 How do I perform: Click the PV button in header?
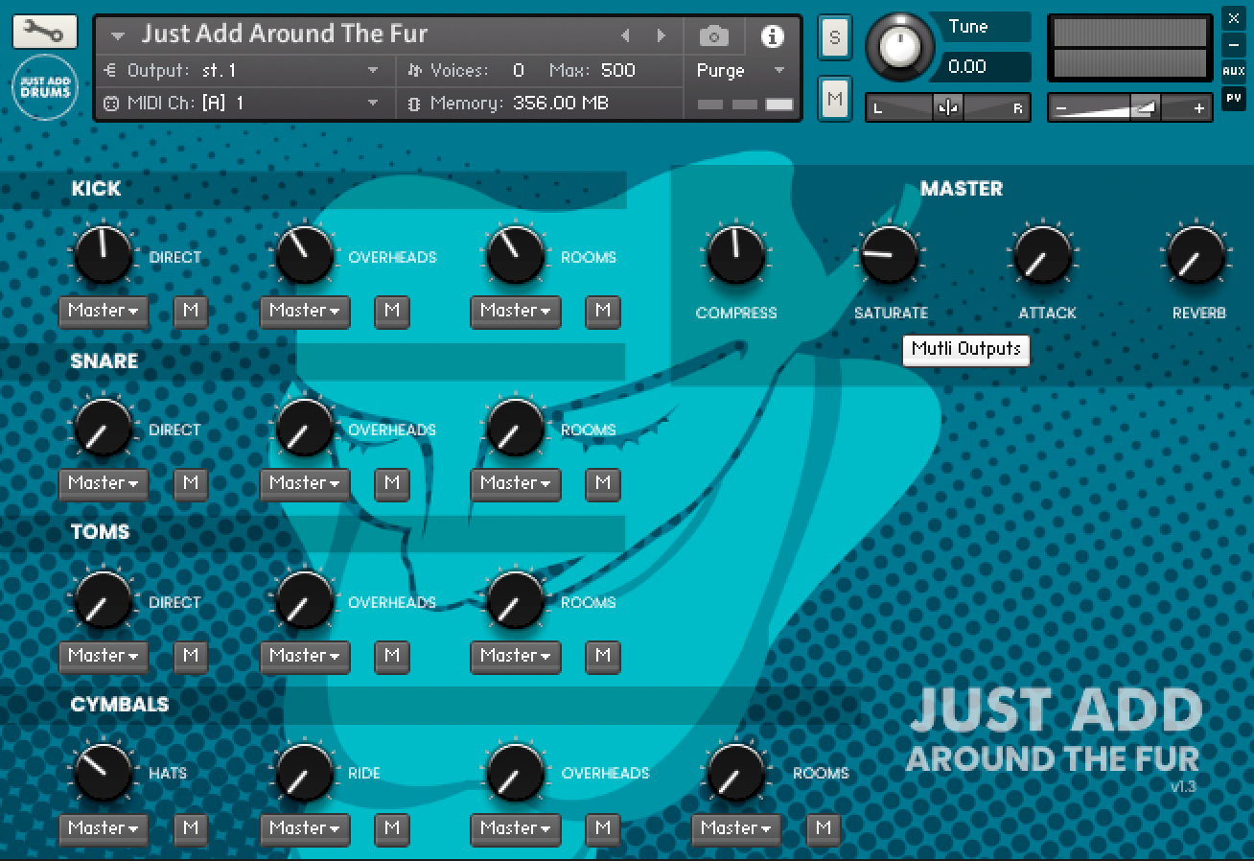[1233, 98]
